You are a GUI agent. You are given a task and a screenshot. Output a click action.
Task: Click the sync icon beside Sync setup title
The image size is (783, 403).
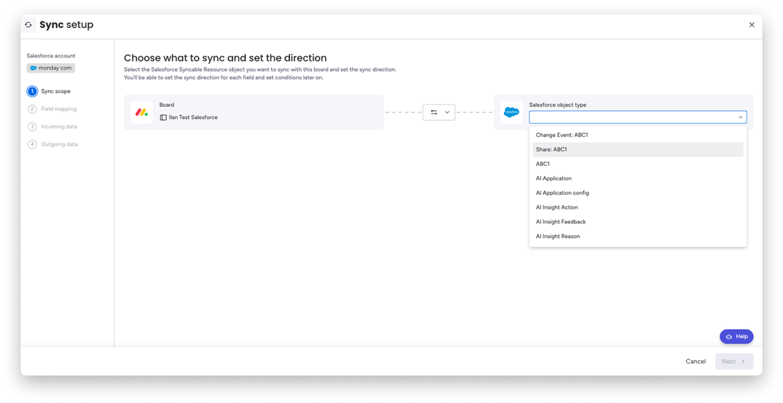[x=28, y=25]
